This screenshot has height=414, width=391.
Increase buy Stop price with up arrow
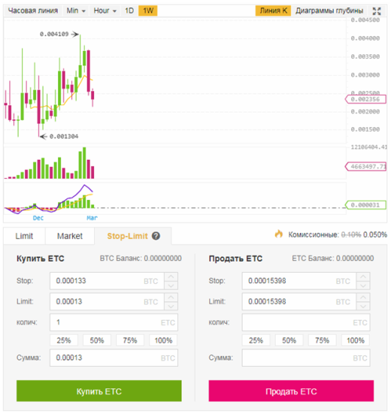point(171,277)
